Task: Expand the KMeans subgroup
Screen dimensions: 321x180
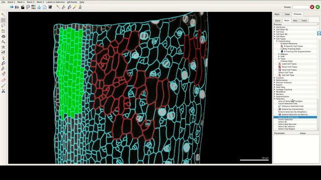Action: (x=279, y=54)
